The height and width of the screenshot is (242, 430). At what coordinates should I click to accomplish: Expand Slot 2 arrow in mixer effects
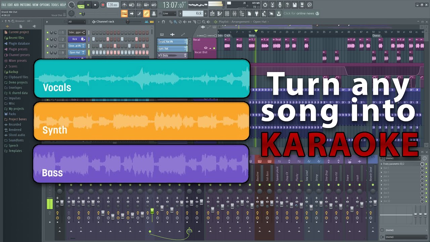point(382,168)
